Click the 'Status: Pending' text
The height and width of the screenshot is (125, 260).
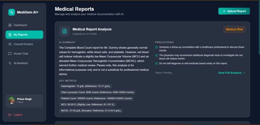[164, 73]
